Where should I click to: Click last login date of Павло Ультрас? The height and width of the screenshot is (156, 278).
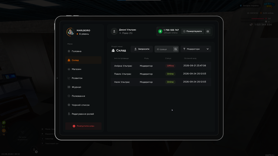195,74
